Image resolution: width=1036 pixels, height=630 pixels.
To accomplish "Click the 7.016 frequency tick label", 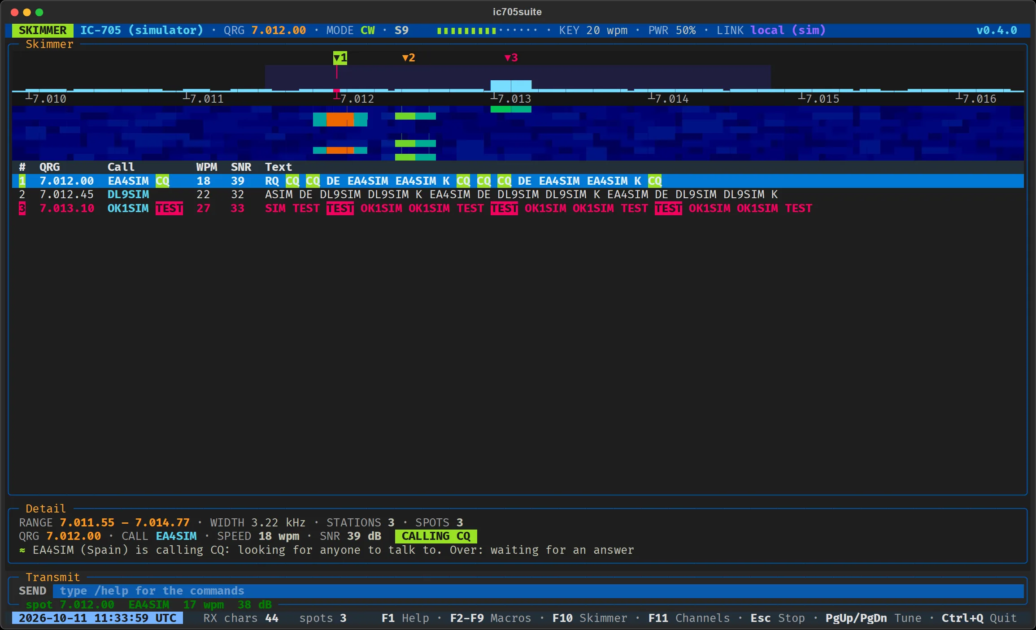I will pyautogui.click(x=979, y=99).
